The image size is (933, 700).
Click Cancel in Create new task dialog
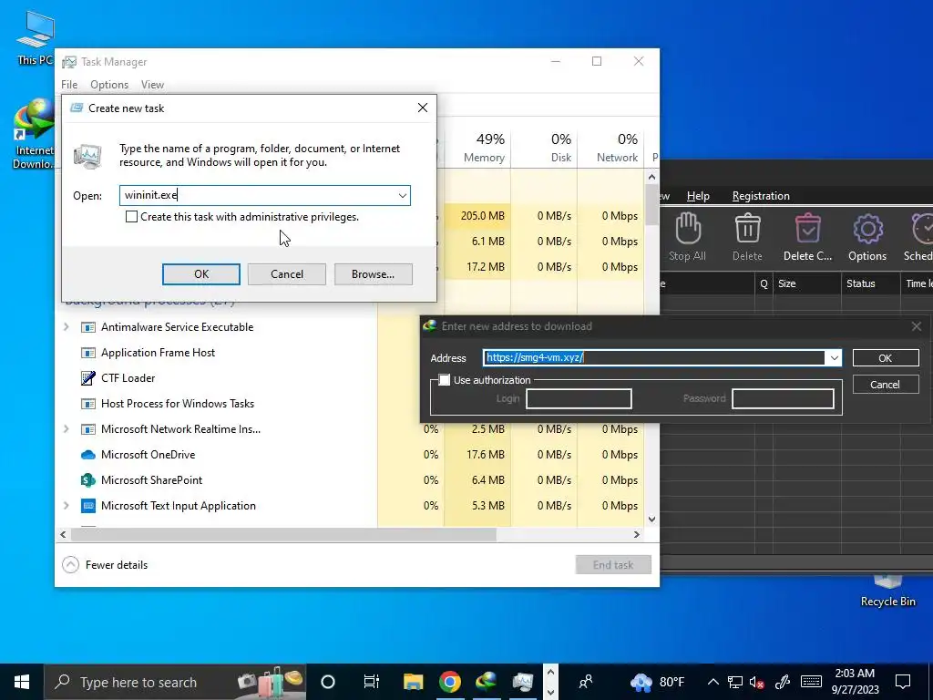point(287,273)
